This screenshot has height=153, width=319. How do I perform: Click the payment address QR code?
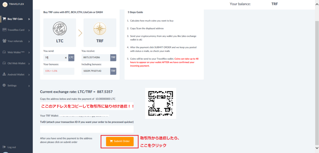[x=161, y=103]
